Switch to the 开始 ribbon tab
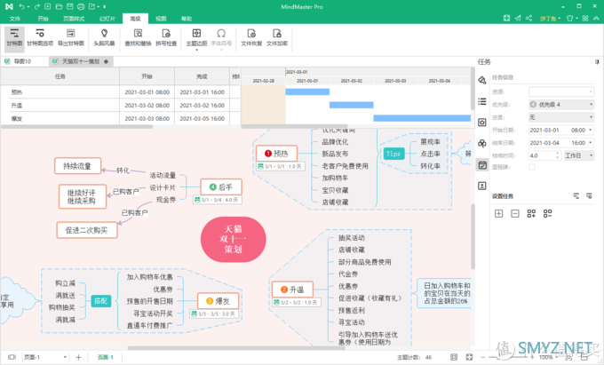This screenshot has width=604, height=365. pos(43,19)
